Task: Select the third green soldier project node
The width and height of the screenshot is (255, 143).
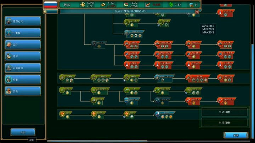Action: (x=132, y=78)
